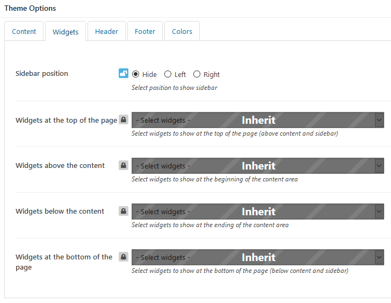
Task: Select the Hide sidebar radio button
Action: (136, 74)
